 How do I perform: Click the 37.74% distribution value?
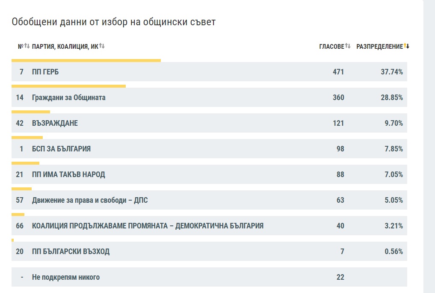click(392, 72)
